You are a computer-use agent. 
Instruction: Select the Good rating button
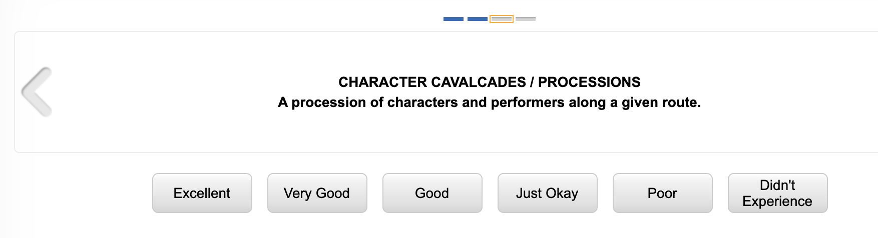coord(432,193)
